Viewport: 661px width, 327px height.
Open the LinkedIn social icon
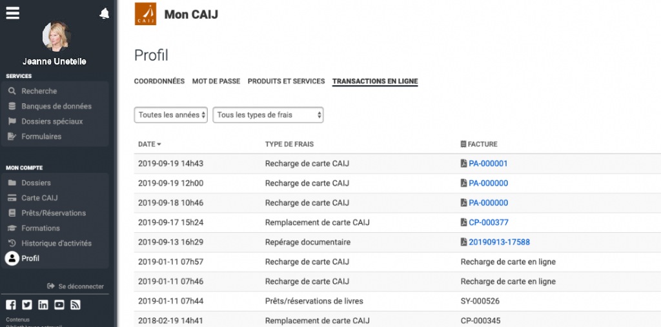(43, 305)
